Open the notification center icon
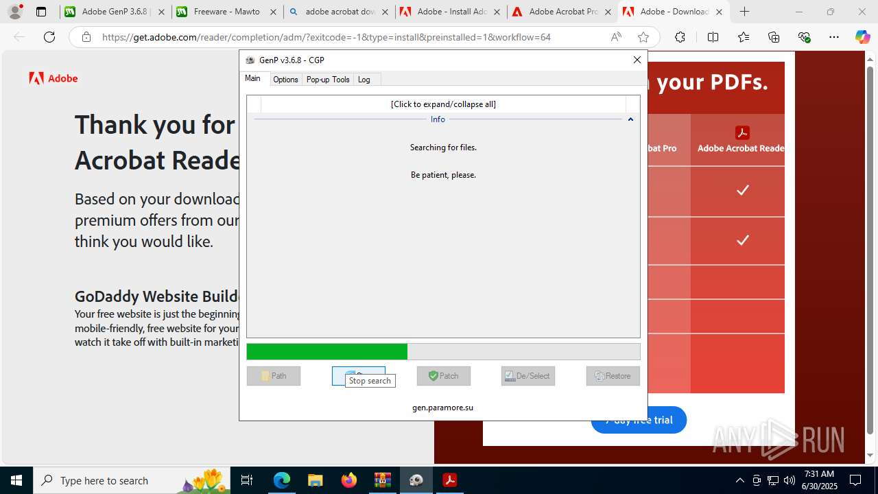Viewport: 878px width, 494px height. click(856, 480)
